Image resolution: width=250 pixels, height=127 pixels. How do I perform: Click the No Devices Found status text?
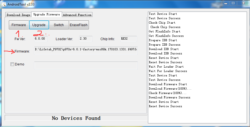point(76,118)
